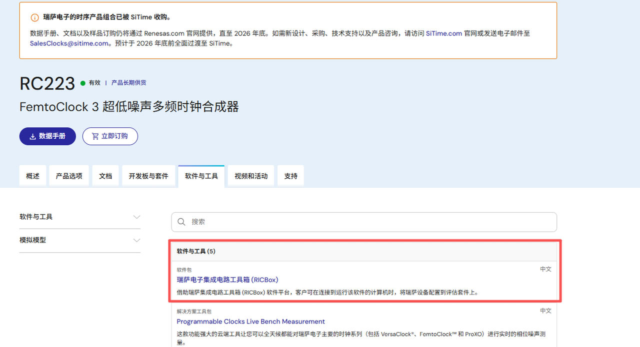Click the magnifier icon in search box
Viewport: 640px width, 347px height.
tap(181, 222)
